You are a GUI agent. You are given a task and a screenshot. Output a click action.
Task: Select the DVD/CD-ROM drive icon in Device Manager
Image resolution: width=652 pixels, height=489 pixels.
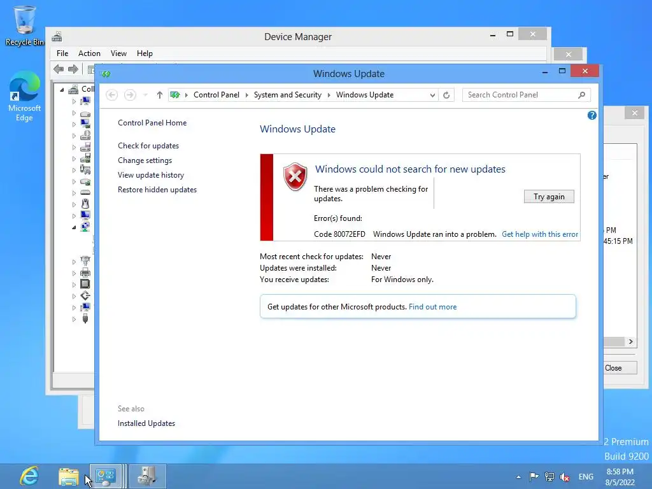click(x=85, y=135)
